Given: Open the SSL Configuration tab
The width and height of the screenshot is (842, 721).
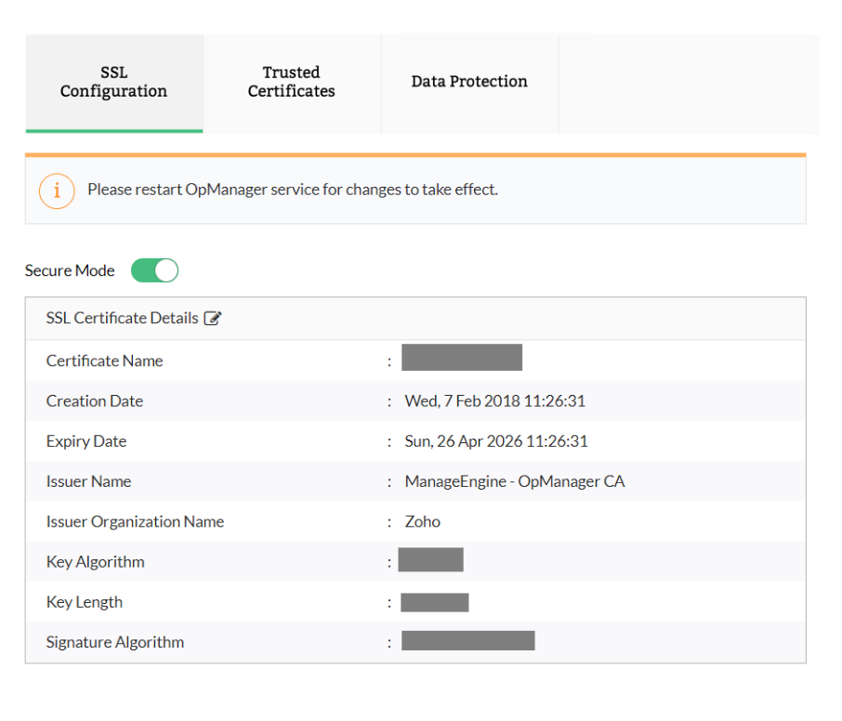Looking at the screenshot, I should [113, 83].
